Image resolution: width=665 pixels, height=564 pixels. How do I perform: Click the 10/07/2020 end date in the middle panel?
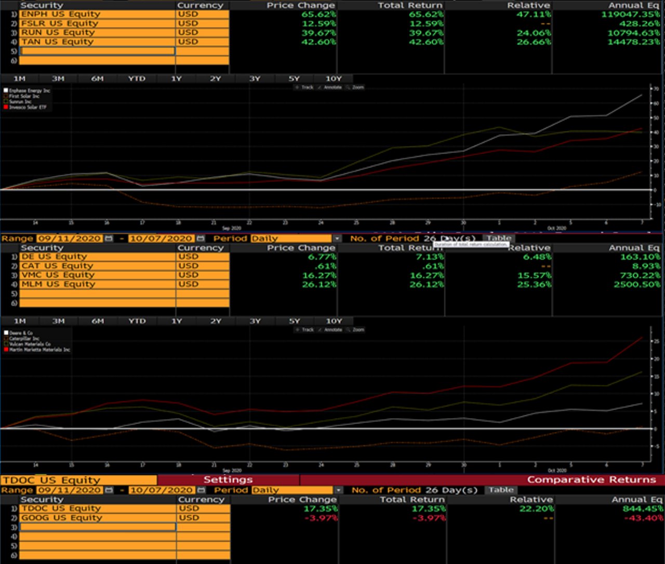[x=162, y=238]
